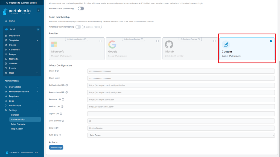Collapse the sidebar with double-chevron icon
The width and height of the screenshot is (280, 157).
point(38,10)
